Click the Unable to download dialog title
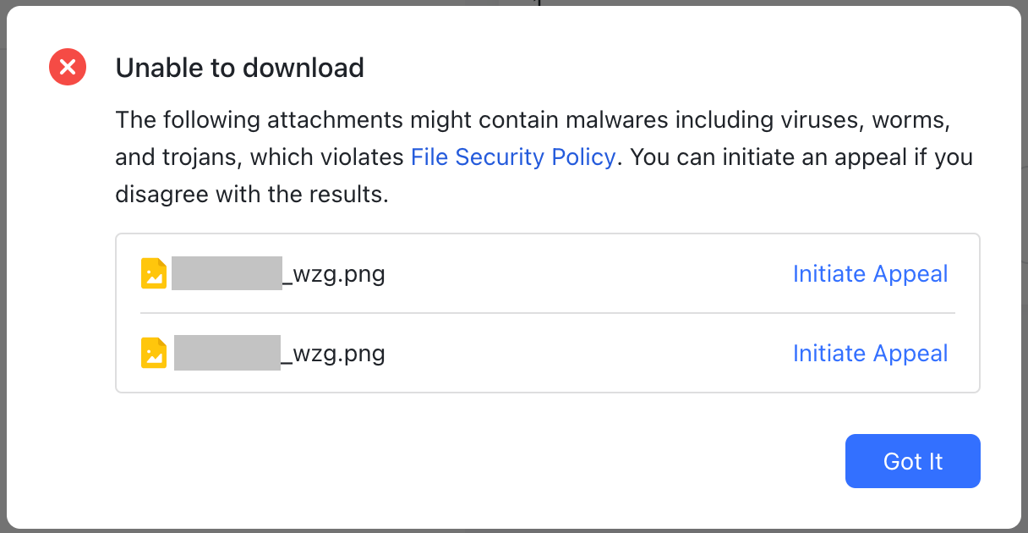The image size is (1028, 533). pos(239,68)
